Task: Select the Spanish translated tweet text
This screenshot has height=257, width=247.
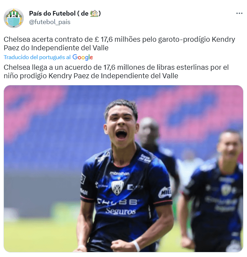Action: click(x=116, y=72)
